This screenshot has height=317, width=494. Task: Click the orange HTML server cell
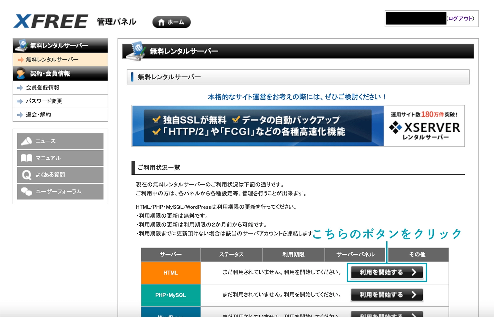point(171,273)
